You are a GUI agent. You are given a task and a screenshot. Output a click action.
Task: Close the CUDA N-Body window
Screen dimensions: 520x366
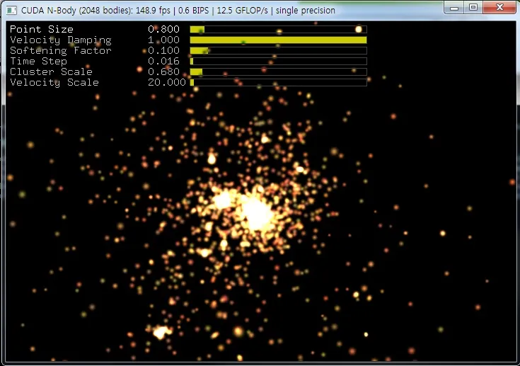[499, 7]
